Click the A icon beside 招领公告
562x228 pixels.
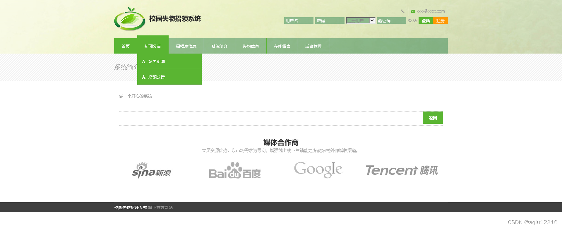pos(143,77)
